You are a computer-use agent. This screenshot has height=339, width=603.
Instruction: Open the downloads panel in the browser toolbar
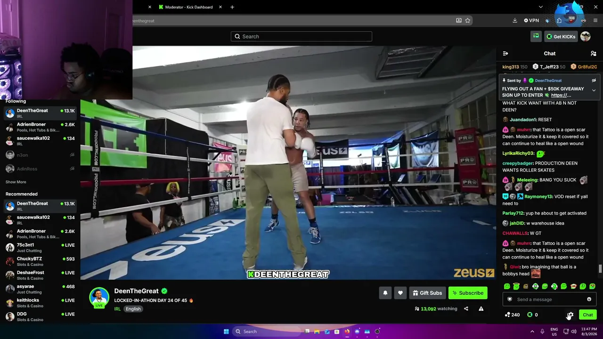[515, 21]
